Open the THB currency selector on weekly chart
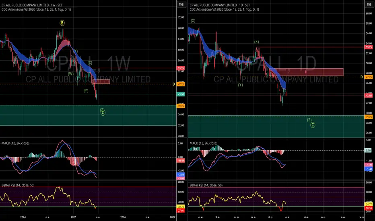375x221 pixels. tap(181, 4)
